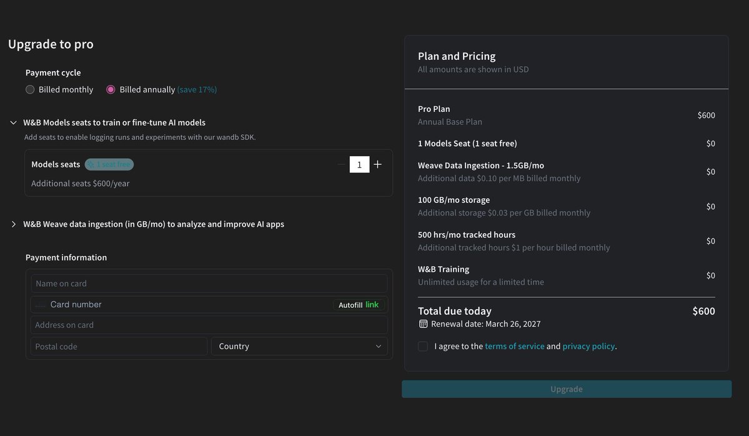Viewport: 749px width, 436px height.
Task: Check the agree to terms checkbox
Action: [x=423, y=346]
